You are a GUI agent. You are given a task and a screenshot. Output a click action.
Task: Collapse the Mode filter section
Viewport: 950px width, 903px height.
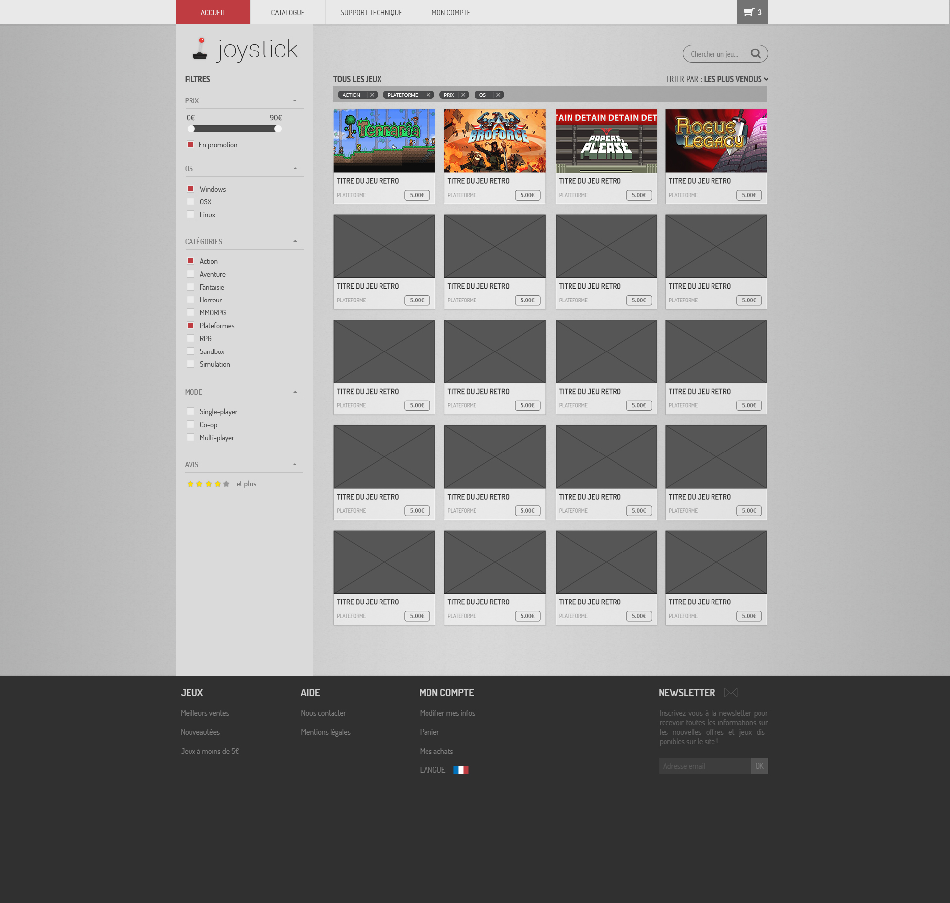pos(295,392)
